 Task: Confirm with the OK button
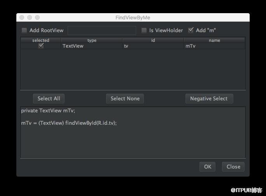click(x=208, y=167)
